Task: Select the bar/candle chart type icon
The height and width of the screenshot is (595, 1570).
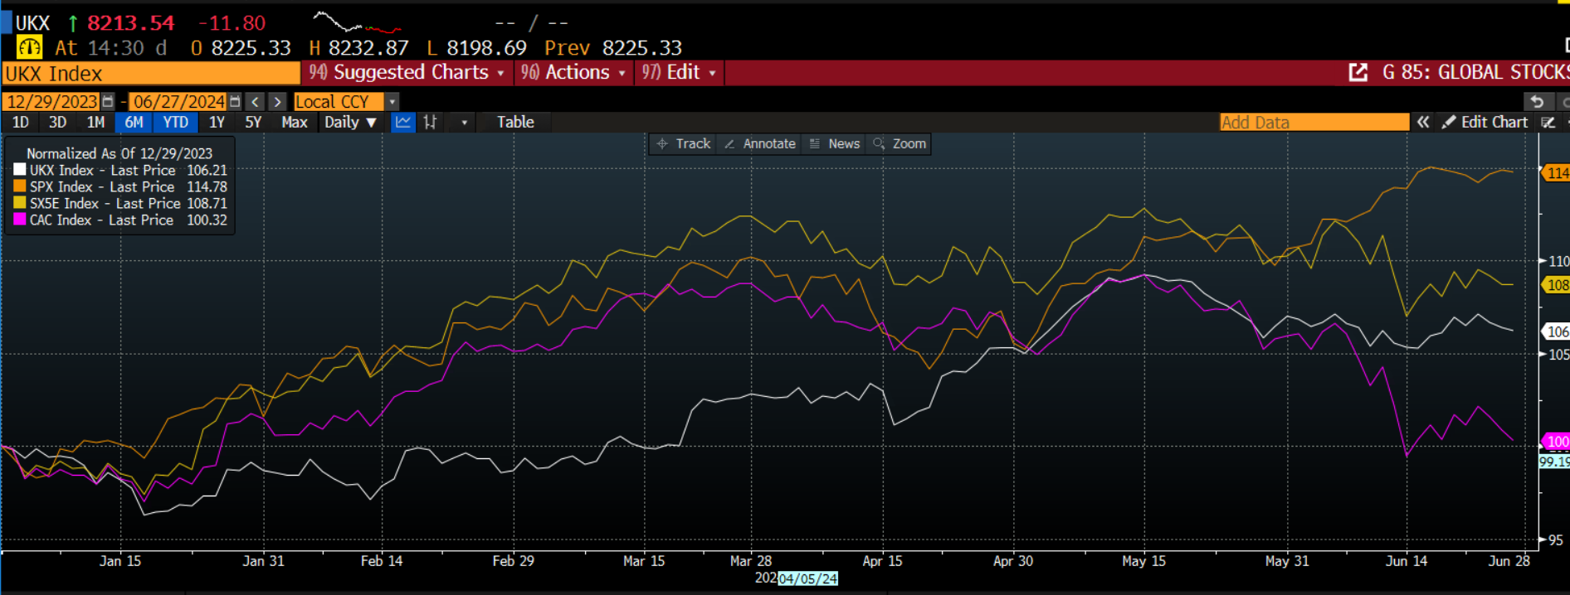Action: click(430, 122)
